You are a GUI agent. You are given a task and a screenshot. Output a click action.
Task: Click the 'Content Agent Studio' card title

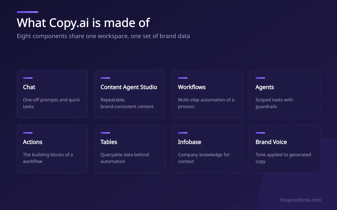(x=129, y=87)
